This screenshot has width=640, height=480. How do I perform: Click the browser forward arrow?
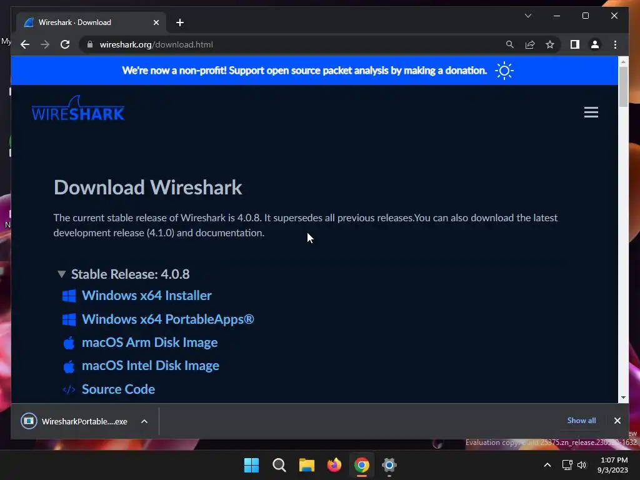45,44
